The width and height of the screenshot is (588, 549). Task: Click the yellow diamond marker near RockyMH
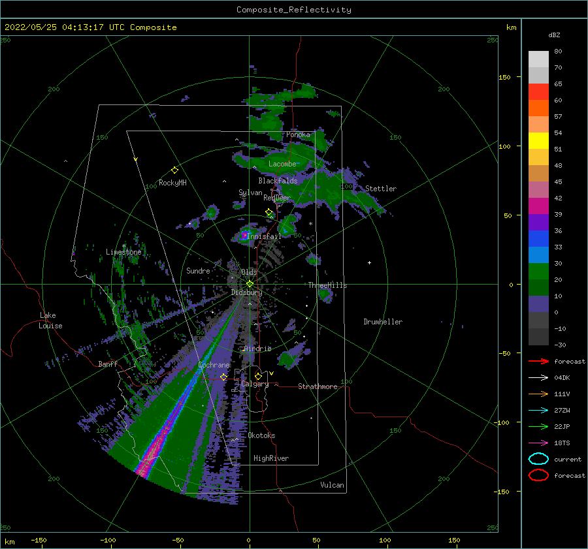[x=174, y=170]
